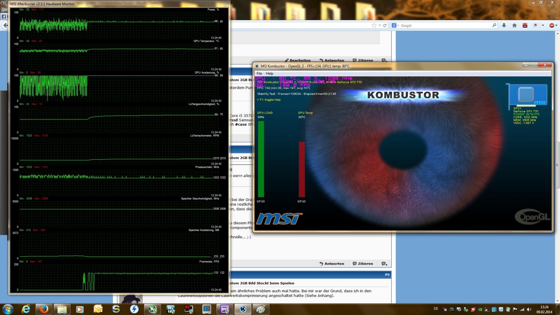Click the DE language indicator in the tray
Viewport: 560px width, 315px height.
tap(436, 309)
